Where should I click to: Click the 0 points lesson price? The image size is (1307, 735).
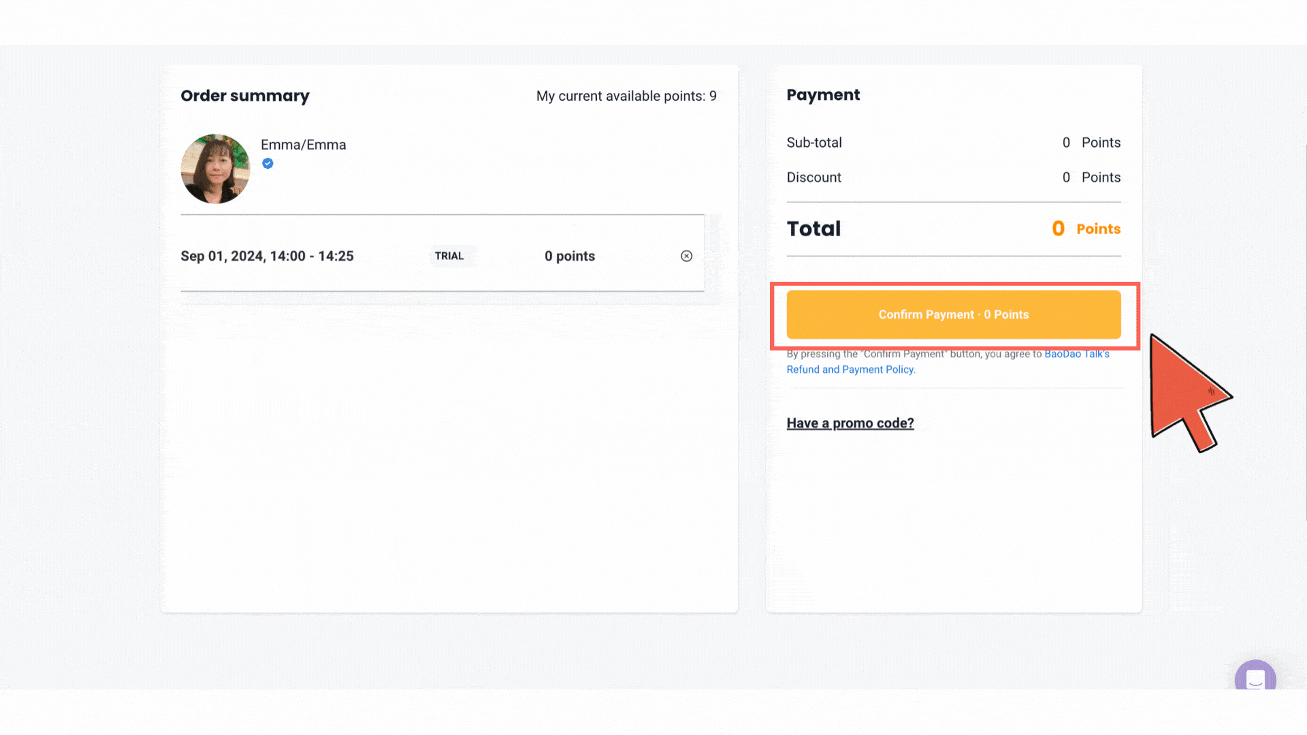(569, 256)
